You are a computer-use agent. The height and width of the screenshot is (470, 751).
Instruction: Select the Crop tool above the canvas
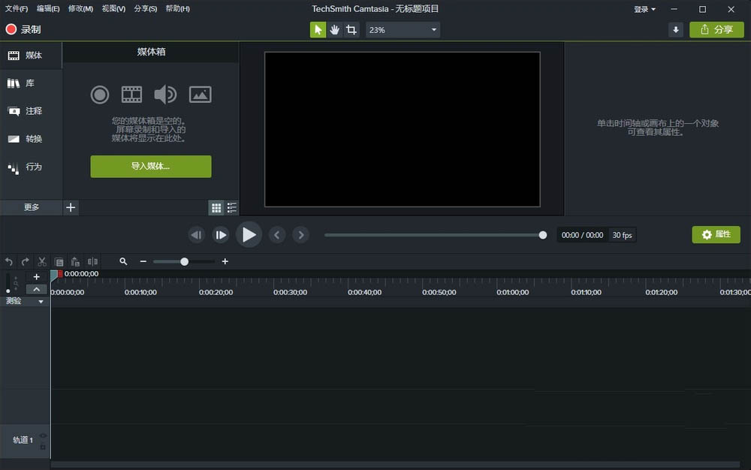click(x=350, y=29)
